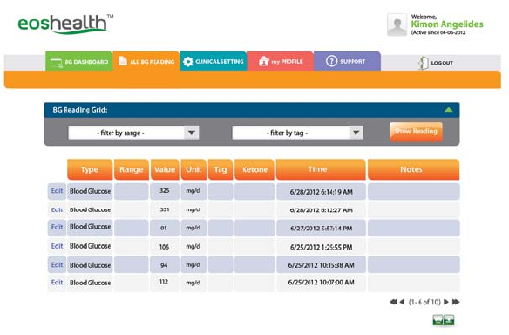Click the gear icon on Clinical Setting

pos(188,61)
